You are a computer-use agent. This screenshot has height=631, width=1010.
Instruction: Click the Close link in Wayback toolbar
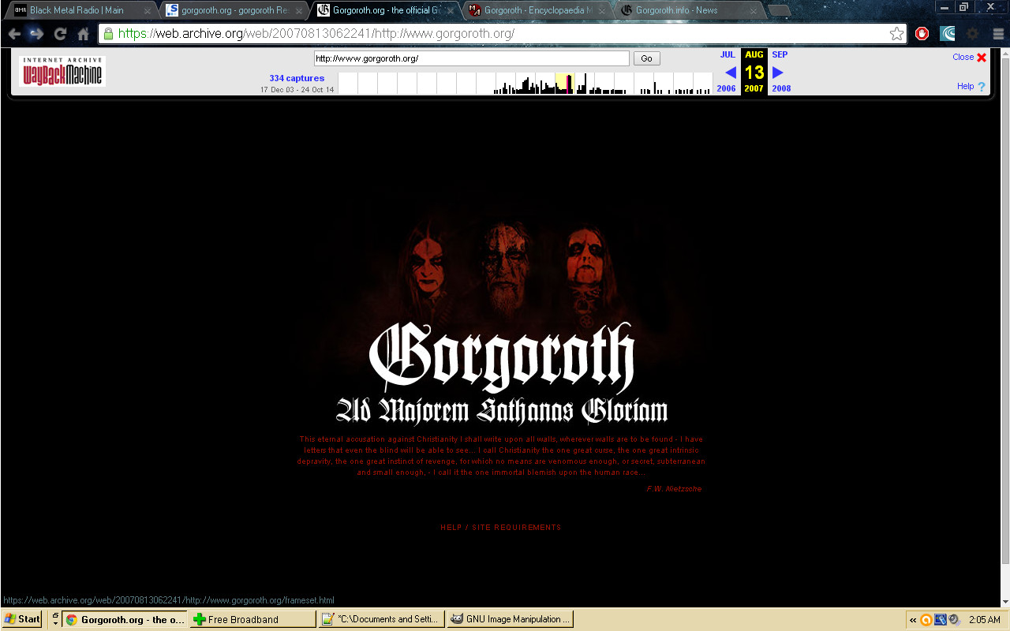(963, 57)
